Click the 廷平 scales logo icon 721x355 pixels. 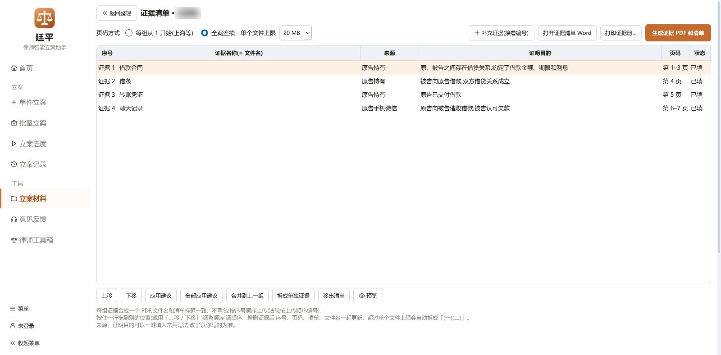click(x=45, y=18)
